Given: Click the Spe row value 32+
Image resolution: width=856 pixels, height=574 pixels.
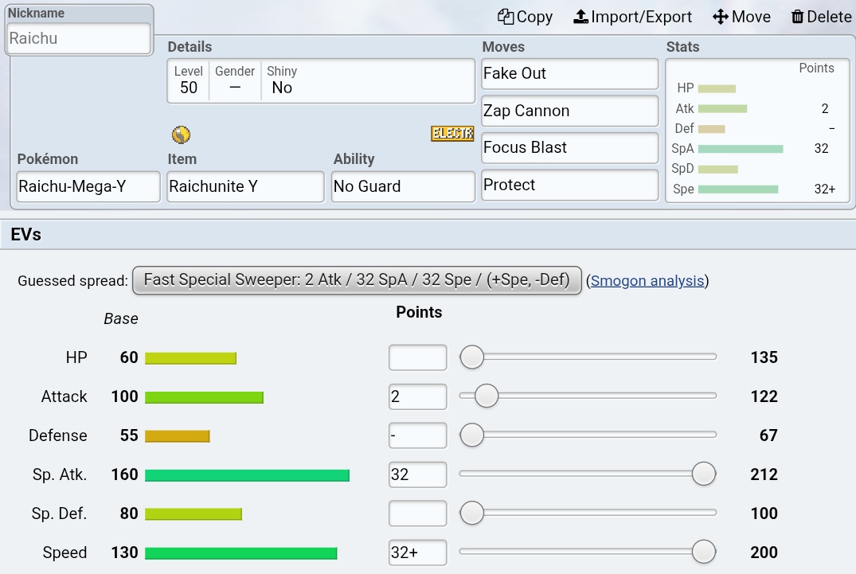Looking at the screenshot, I should 824,189.
